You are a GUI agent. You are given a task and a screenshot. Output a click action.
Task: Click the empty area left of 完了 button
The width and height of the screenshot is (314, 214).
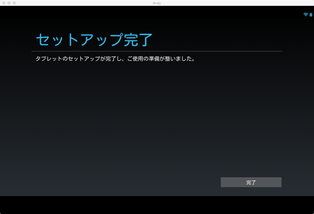139,182
